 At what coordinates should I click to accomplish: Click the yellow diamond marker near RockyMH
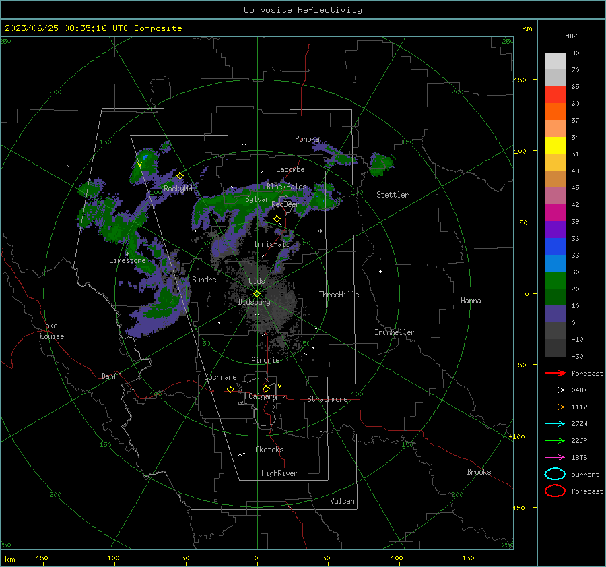[x=180, y=176]
